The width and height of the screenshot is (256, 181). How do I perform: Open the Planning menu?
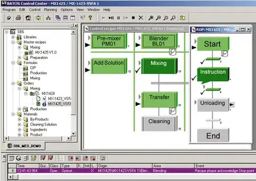(x=50, y=10)
